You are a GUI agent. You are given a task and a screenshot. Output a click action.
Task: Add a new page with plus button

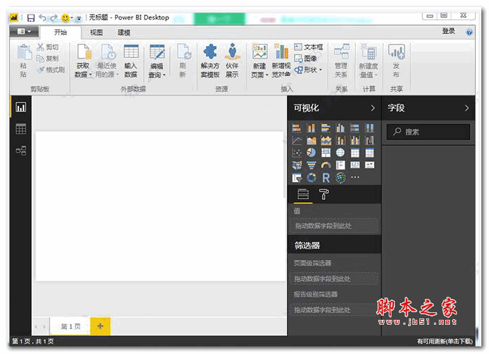(100, 326)
